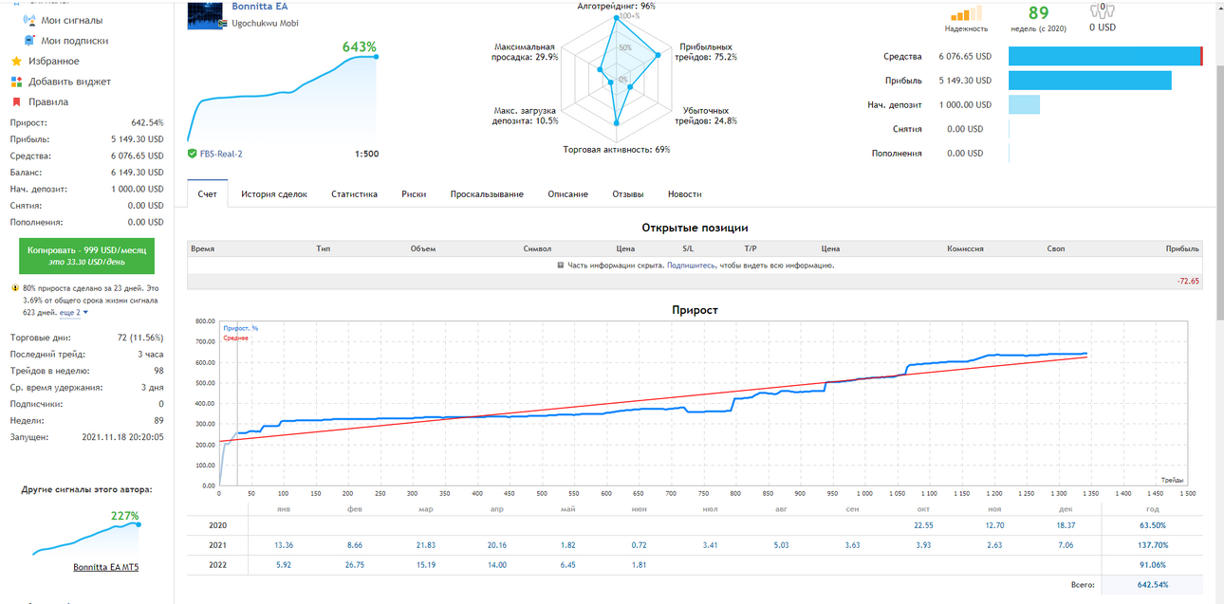Screen dimensions: 1224x604
Task: Click the light-blue Нач. депозит bar
Action: coord(1024,104)
